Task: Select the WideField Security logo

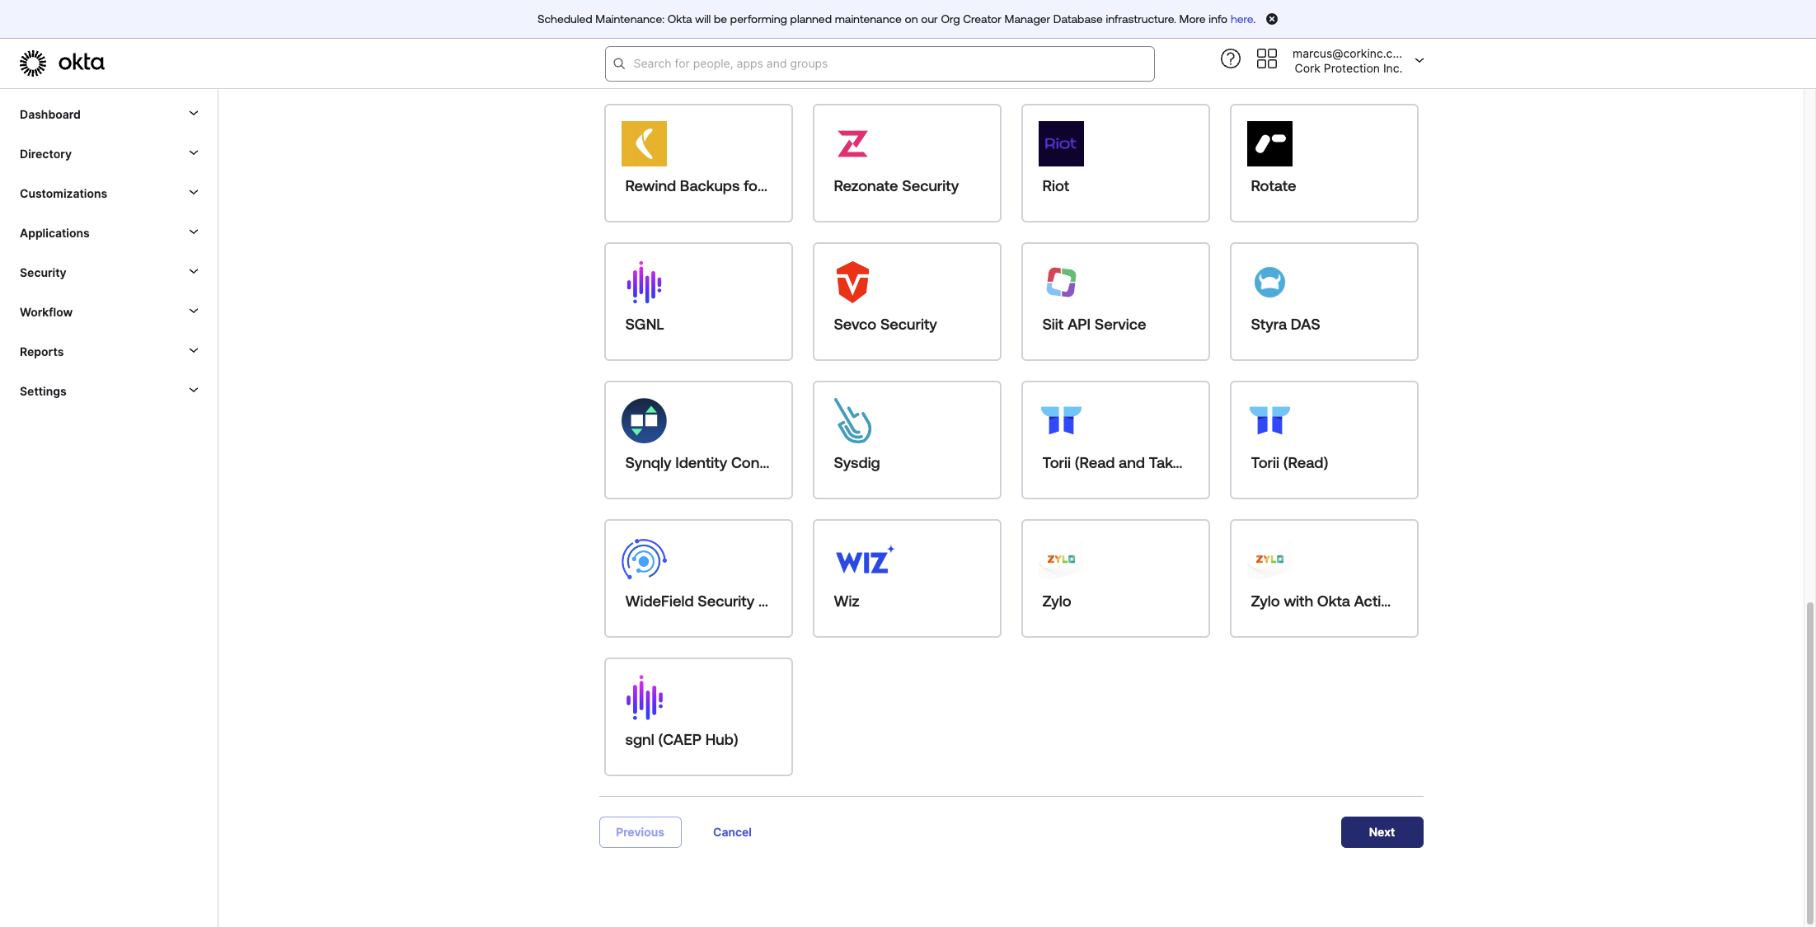Action: pos(644,559)
